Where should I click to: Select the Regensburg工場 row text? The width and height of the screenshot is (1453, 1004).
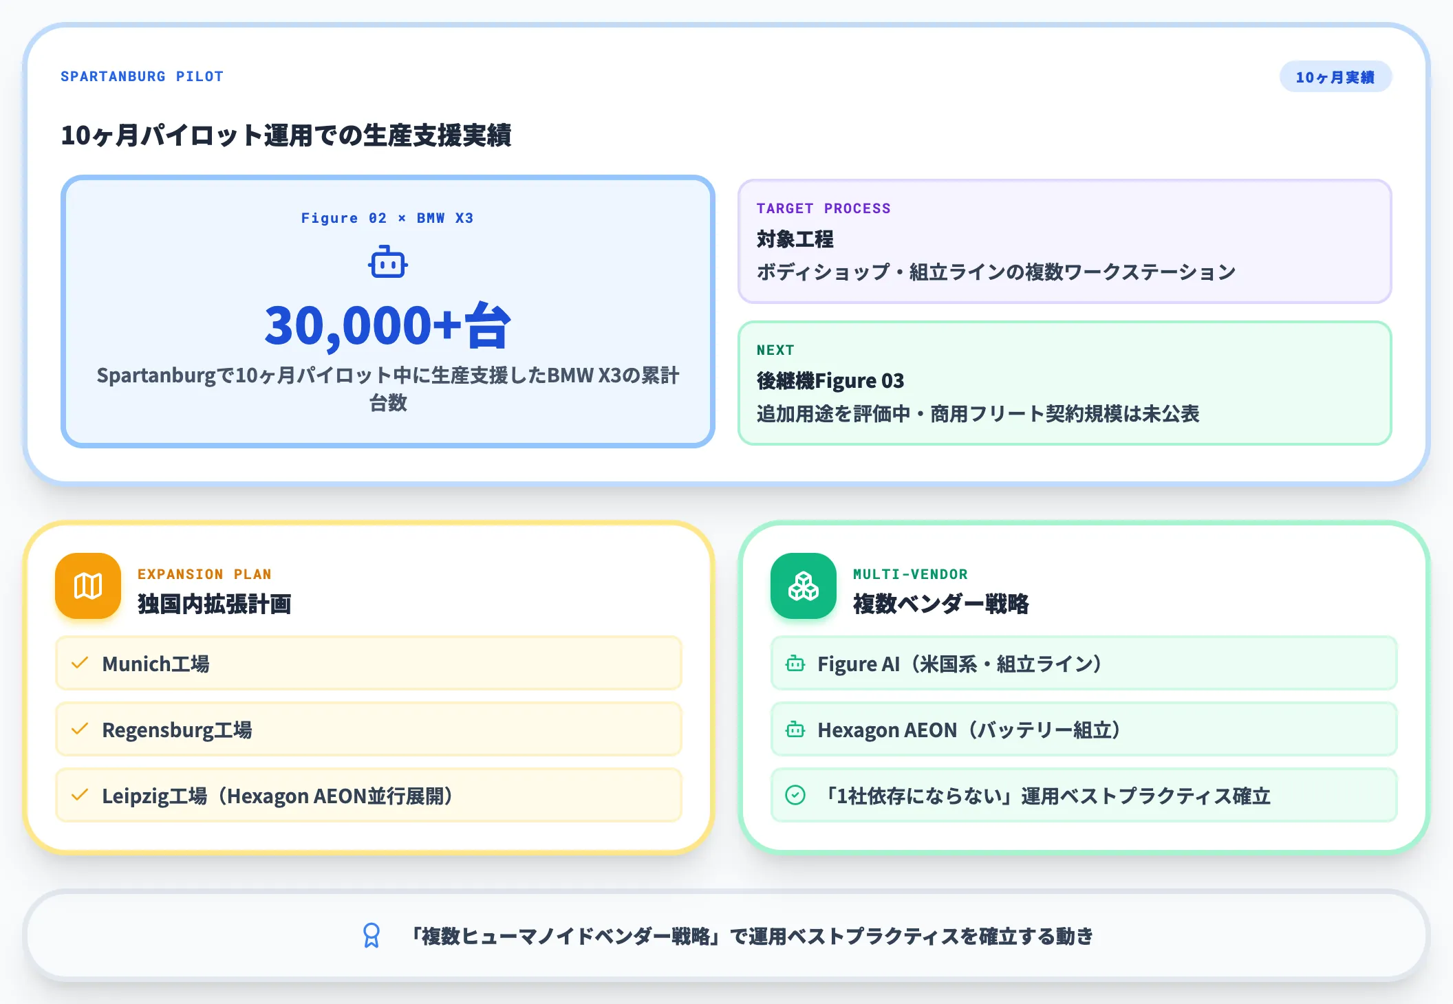(177, 730)
